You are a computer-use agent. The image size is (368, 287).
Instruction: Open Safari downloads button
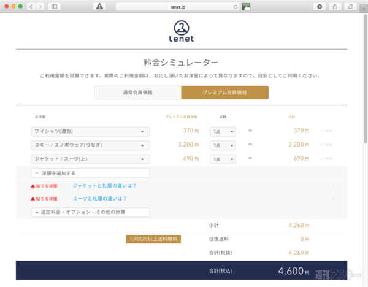tap(320, 7)
